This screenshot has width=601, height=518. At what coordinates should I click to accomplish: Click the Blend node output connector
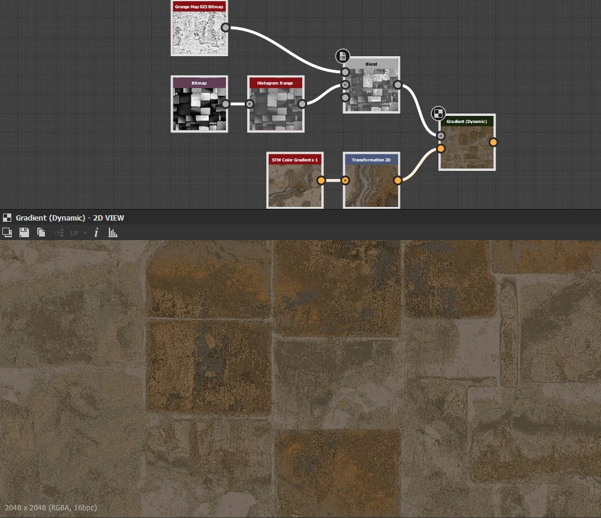coord(398,85)
